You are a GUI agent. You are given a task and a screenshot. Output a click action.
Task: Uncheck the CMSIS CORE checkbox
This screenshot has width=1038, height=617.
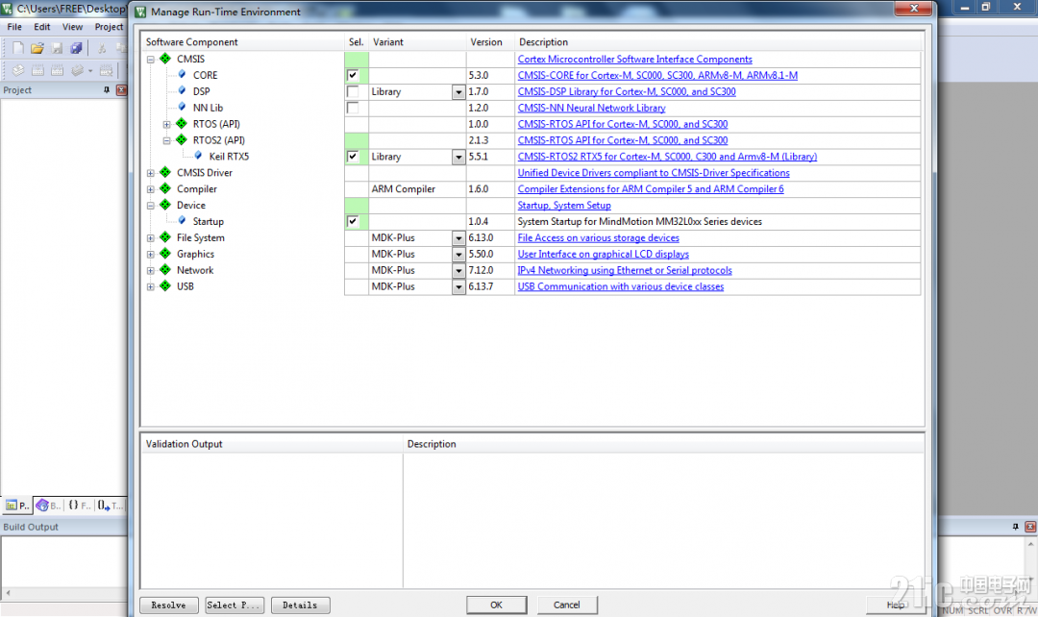[x=353, y=76]
